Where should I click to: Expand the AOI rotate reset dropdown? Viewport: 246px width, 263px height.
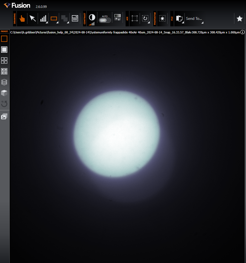tap(145, 18)
